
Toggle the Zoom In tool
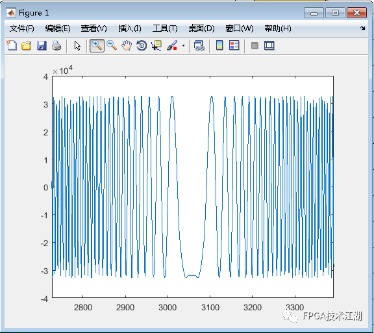[x=97, y=45]
